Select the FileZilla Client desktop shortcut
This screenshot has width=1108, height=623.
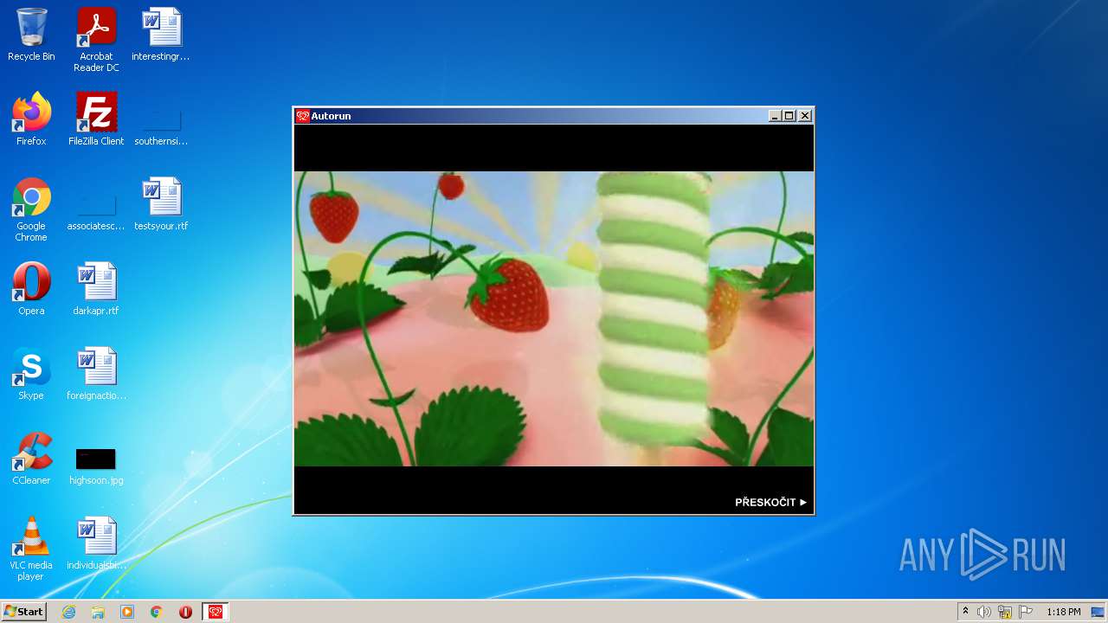pyautogui.click(x=96, y=119)
